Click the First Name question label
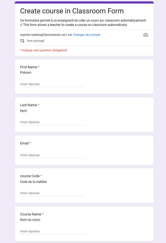The image size is (166, 243). coord(29,67)
